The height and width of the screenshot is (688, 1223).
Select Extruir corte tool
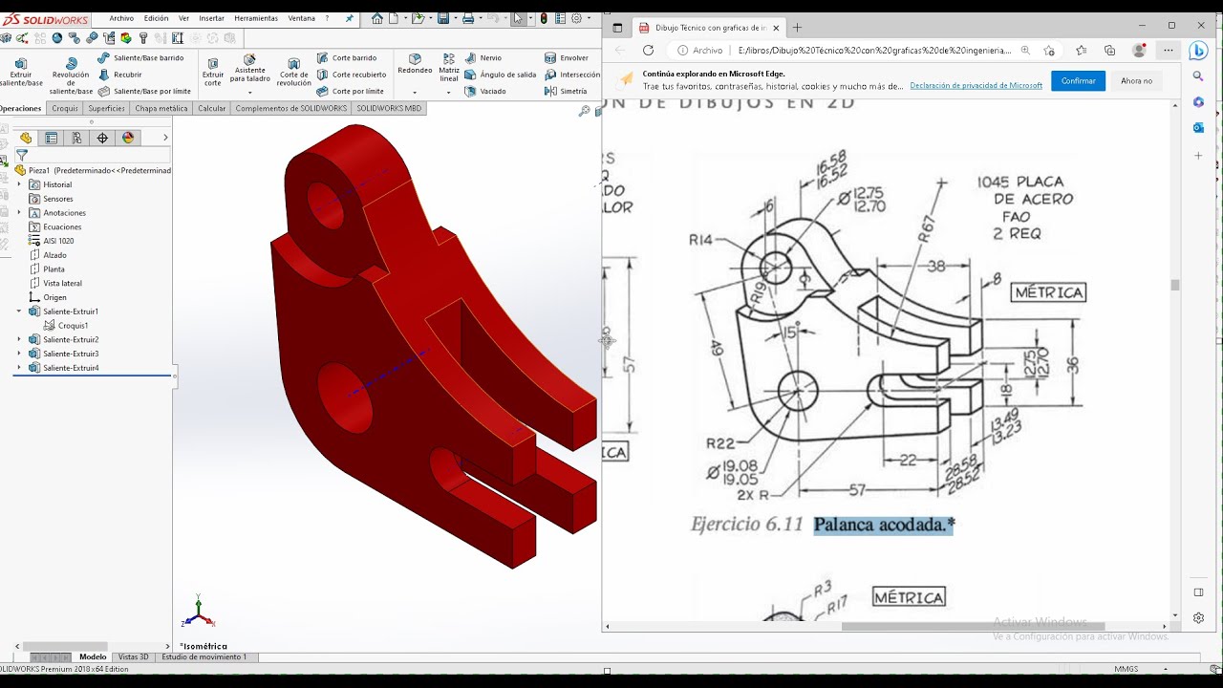(x=213, y=73)
